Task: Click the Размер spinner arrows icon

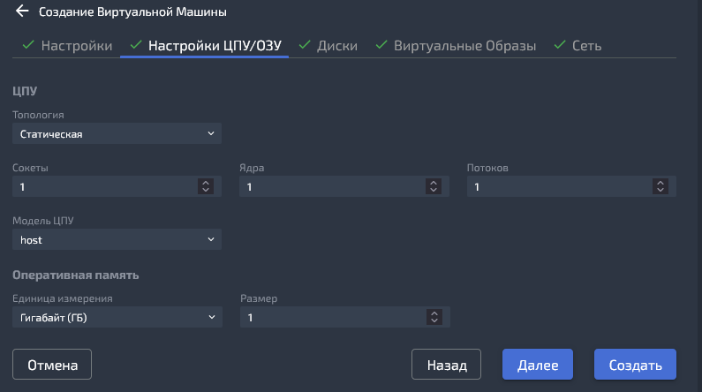Action: pos(433,317)
